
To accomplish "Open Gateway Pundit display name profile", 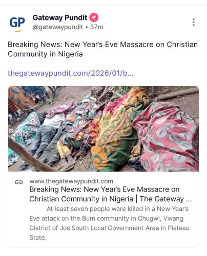I will (x=60, y=17).
